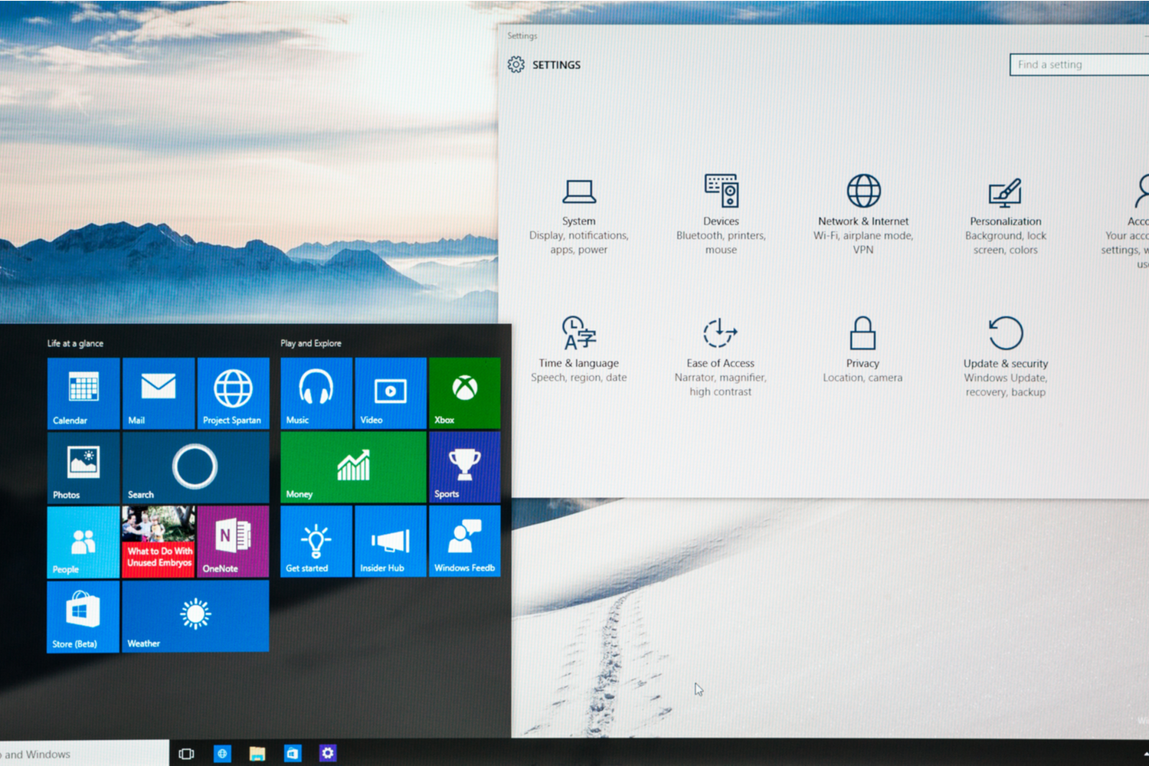
Task: Launch the OneNote tile
Action: [232, 542]
